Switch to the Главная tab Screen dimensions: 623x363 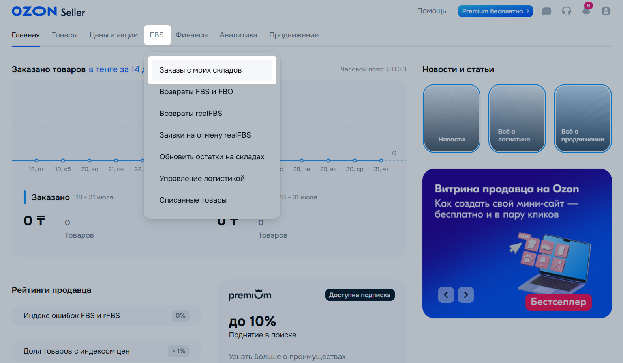26,35
